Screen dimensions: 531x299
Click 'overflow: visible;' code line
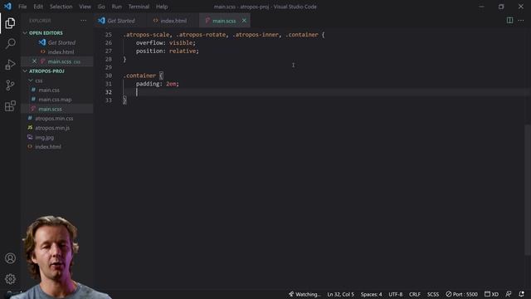tap(166, 42)
